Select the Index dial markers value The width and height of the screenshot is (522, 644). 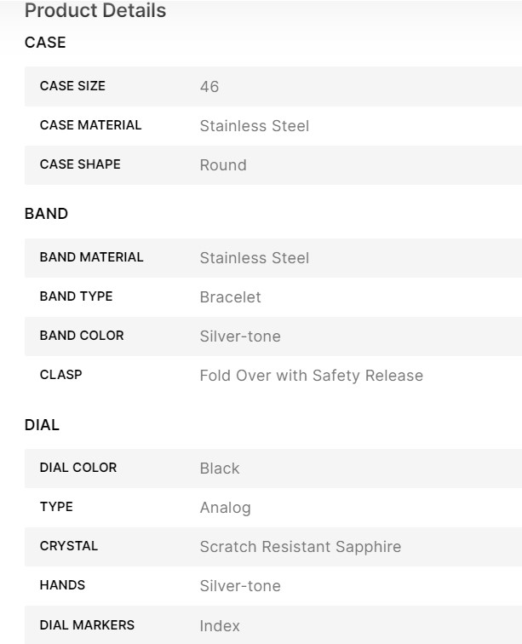pyautogui.click(x=220, y=626)
